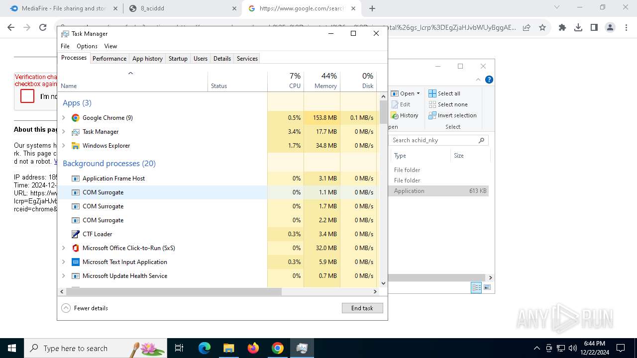Switch to the Startup tab
This screenshot has height=358, width=637.
178,59
